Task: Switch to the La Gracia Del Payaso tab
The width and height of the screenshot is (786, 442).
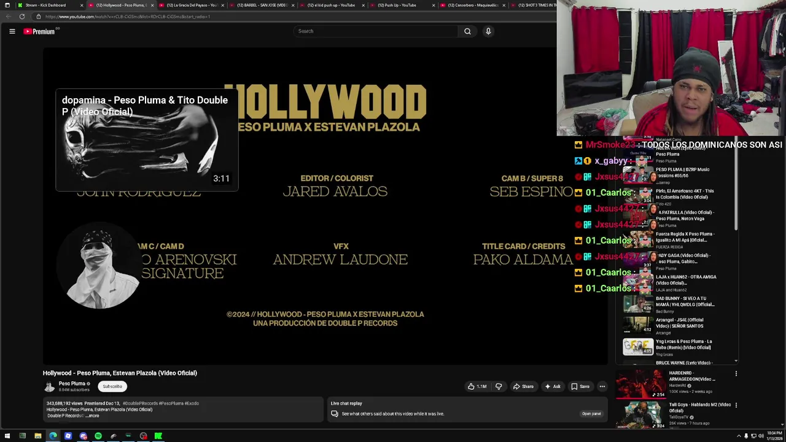Action: 192,5
